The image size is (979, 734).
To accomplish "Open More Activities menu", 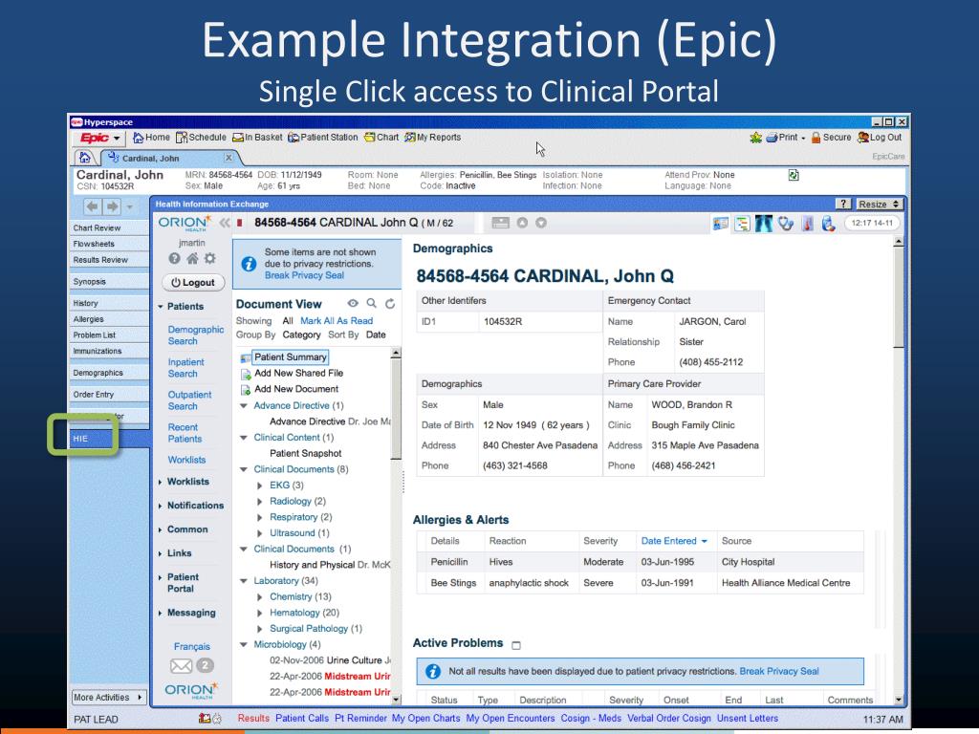I will pos(108,697).
